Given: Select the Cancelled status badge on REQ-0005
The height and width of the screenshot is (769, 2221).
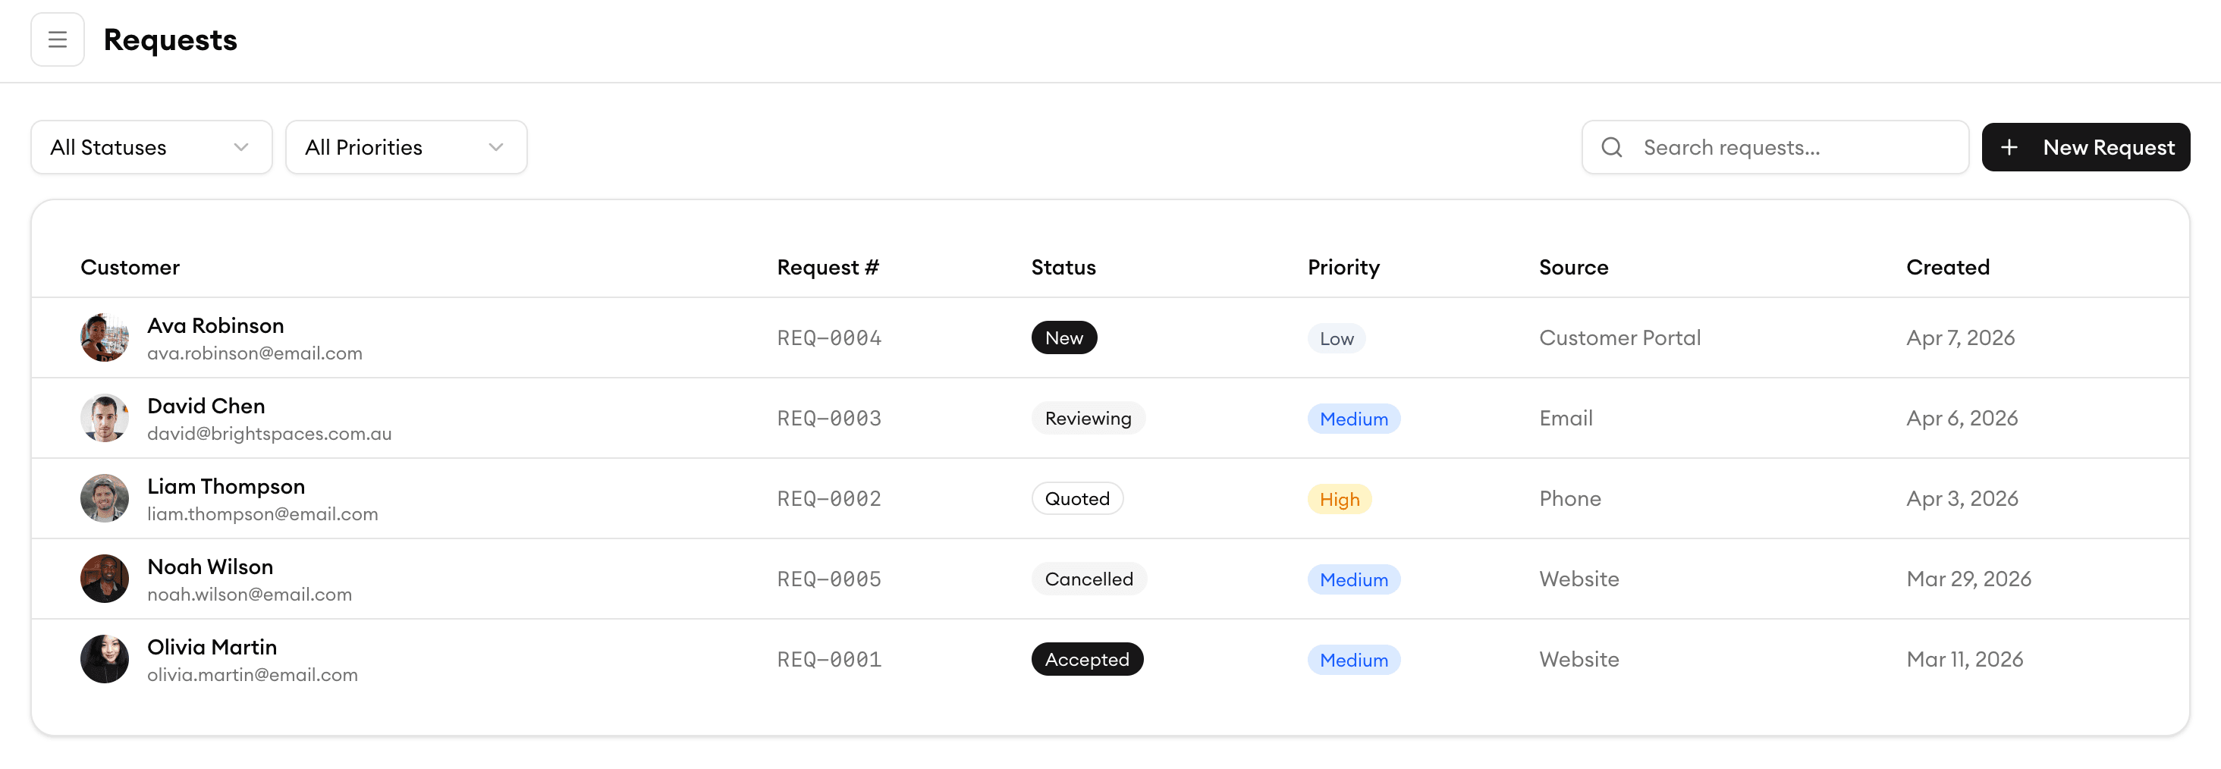Looking at the screenshot, I should coord(1088,579).
